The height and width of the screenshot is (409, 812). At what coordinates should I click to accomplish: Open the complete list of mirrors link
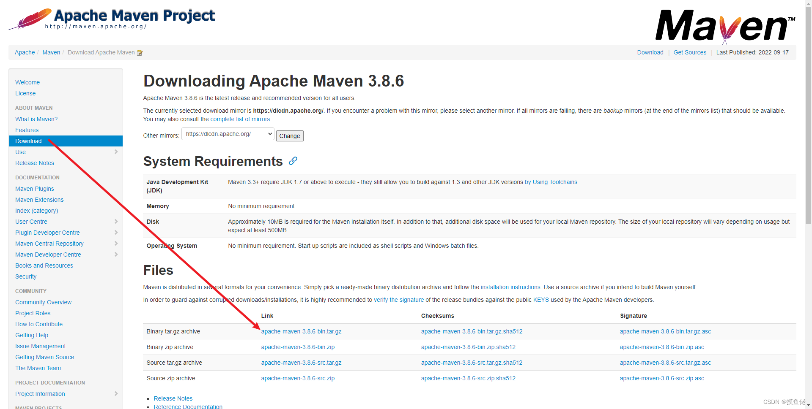point(240,119)
